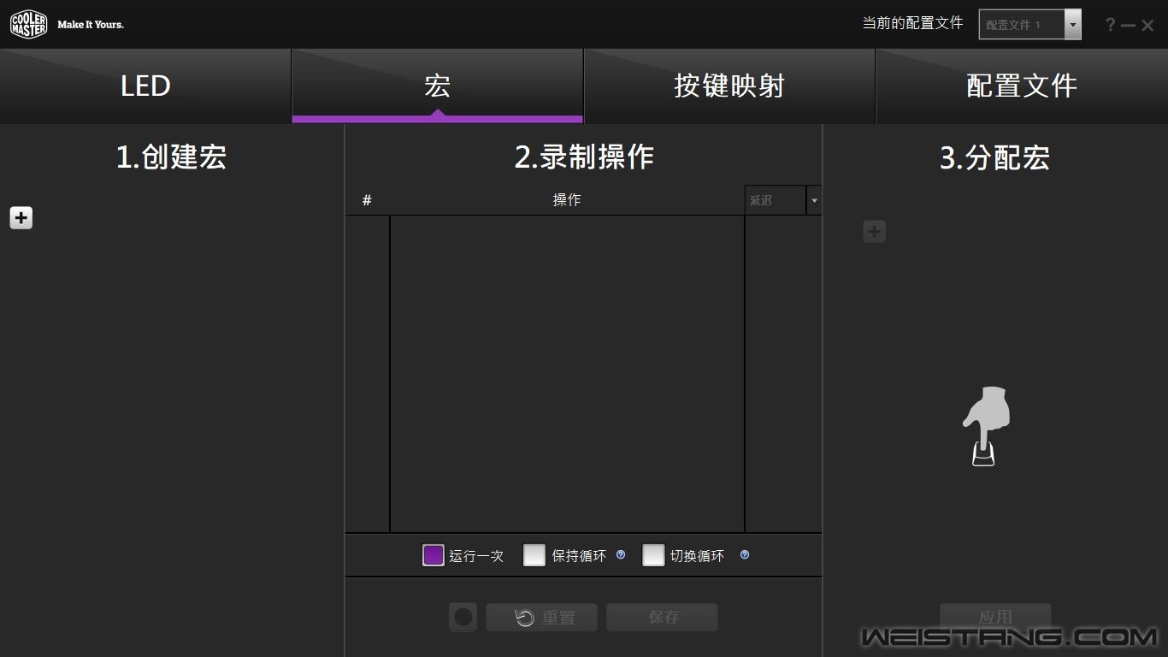Go to the 配置文件 tab
Image resolution: width=1168 pixels, height=657 pixels.
pos(1021,86)
